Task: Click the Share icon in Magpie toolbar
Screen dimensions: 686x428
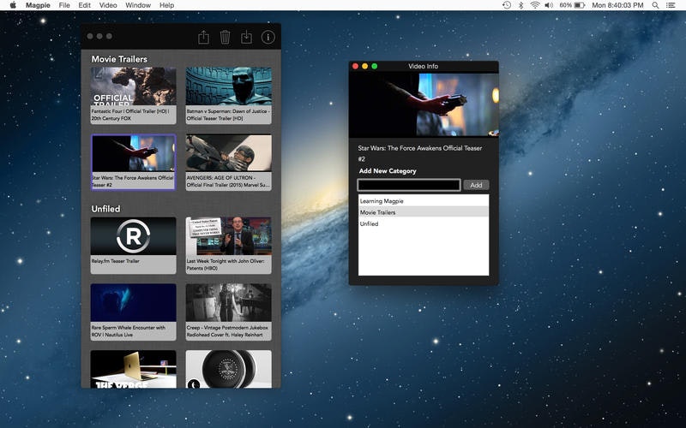Action: click(x=203, y=37)
